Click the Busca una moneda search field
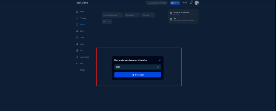Image resolution: width=276 pixels, height=111 pixels. click(157, 3)
